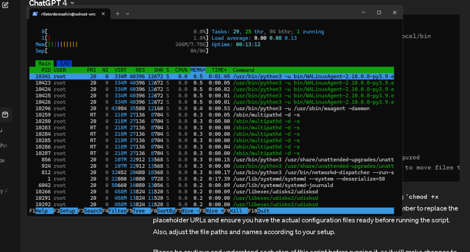Select systemd process PID 1
Screen dimensions: 470x252
(212, 179)
